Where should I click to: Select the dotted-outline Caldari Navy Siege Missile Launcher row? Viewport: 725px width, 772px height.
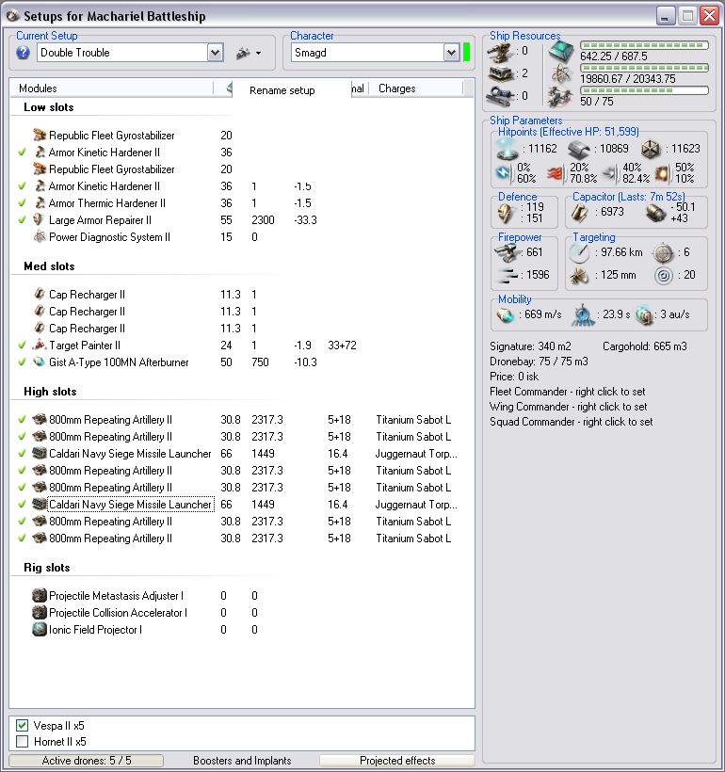tap(131, 505)
